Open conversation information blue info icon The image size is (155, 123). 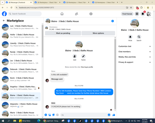pyautogui.click(x=113, y=21)
